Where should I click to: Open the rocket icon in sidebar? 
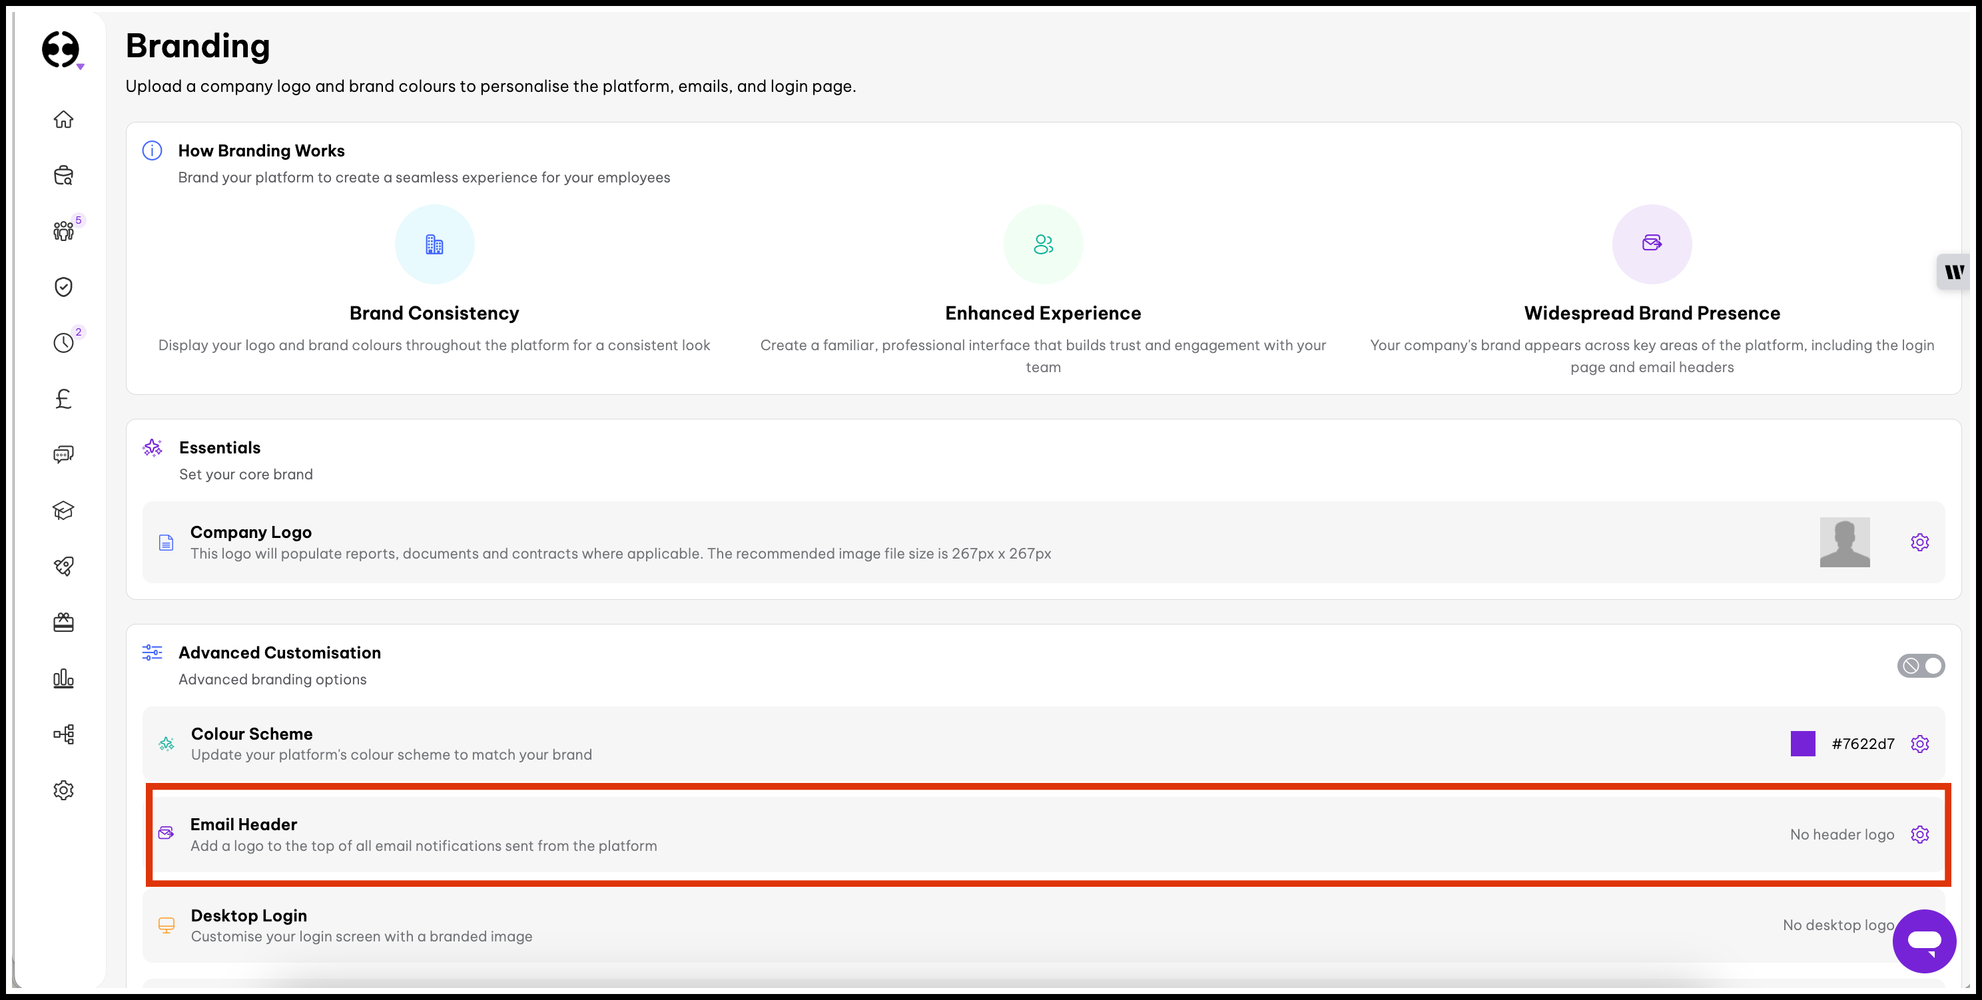point(63,566)
